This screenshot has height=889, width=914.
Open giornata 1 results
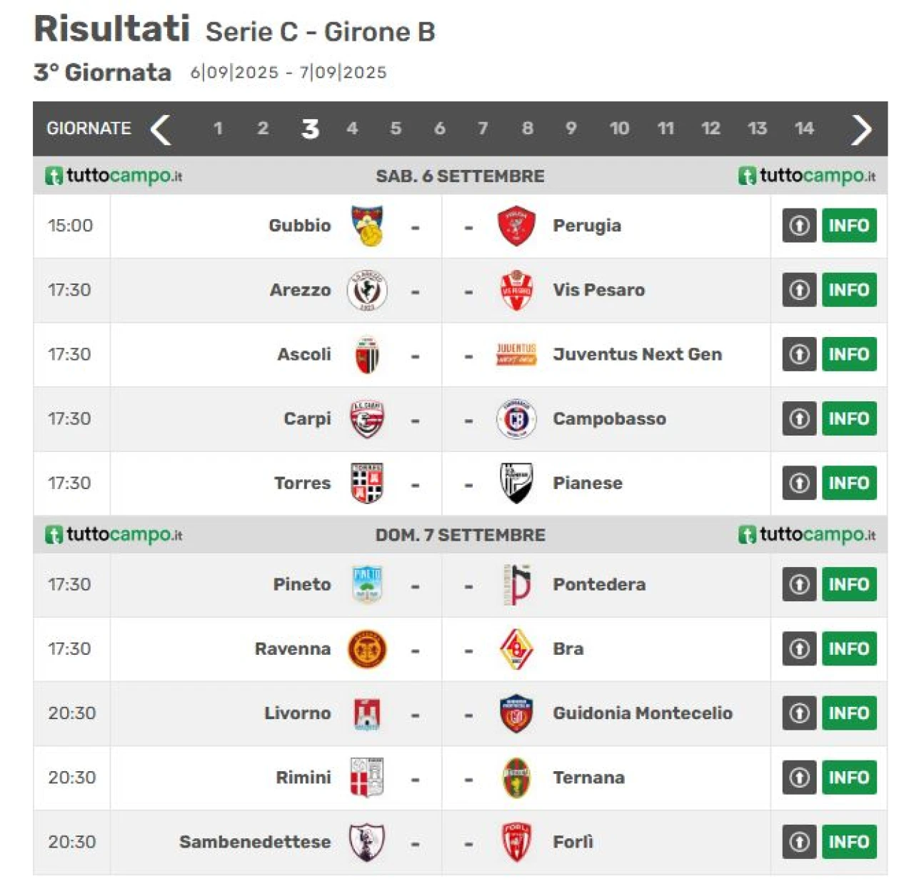[218, 129]
